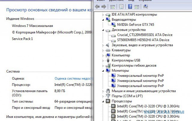This screenshot has height=121, width=192.
Task: Click the mouse icon for Мыши category
Action: tap(108, 91)
